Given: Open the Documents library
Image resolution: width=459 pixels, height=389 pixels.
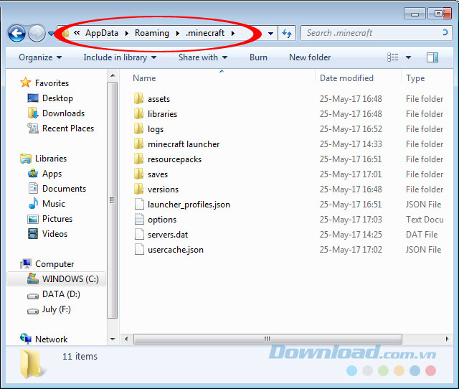Looking at the screenshot, I should click(x=57, y=189).
